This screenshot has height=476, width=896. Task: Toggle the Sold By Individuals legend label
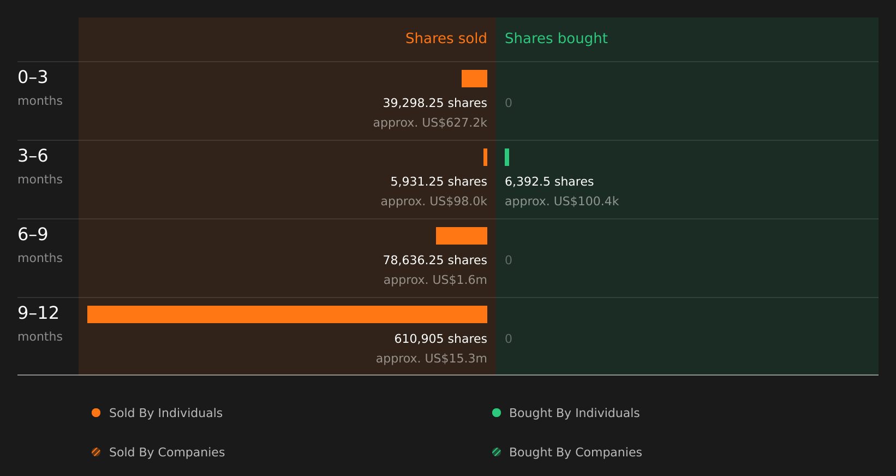click(x=166, y=413)
